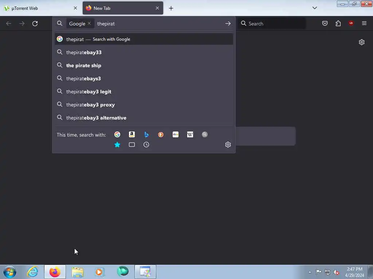Search with Google one-off icon

pyautogui.click(x=117, y=134)
